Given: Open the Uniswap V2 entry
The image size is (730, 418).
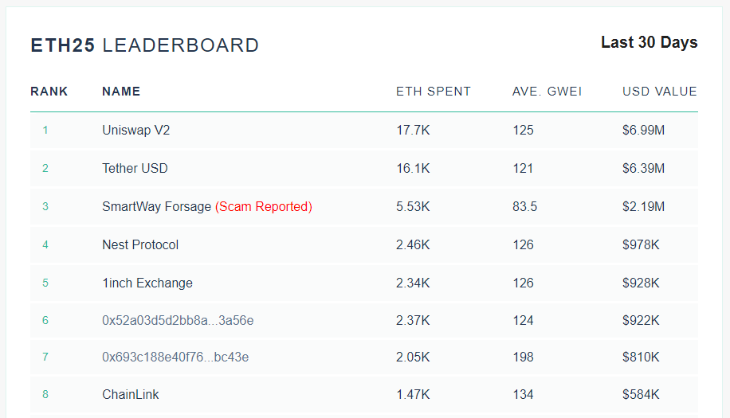Looking at the screenshot, I should click(135, 130).
